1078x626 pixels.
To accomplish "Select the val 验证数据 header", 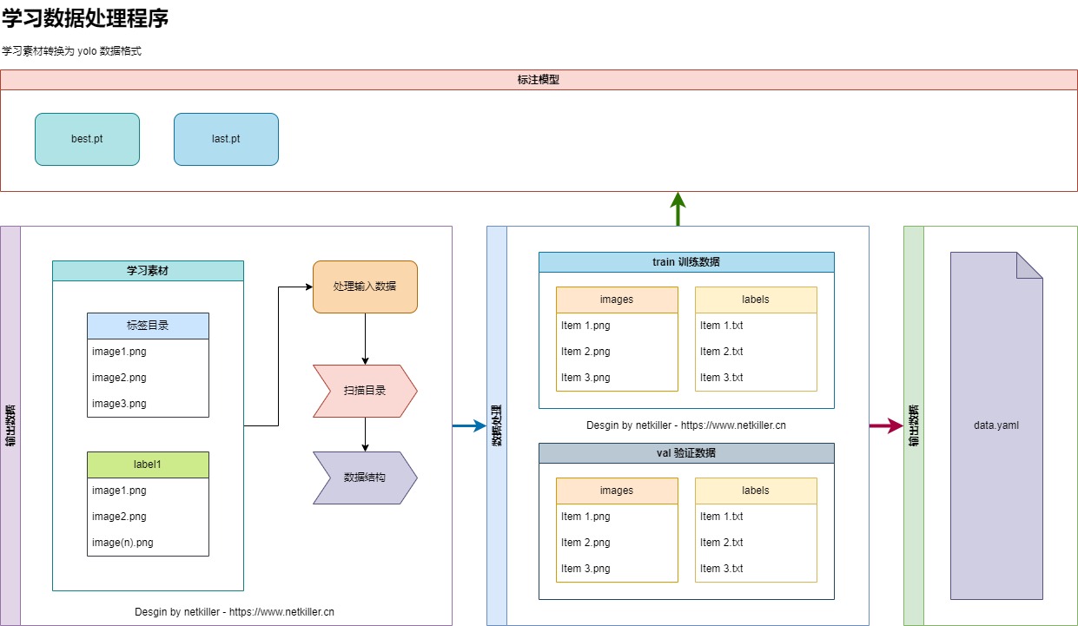I will coord(686,453).
